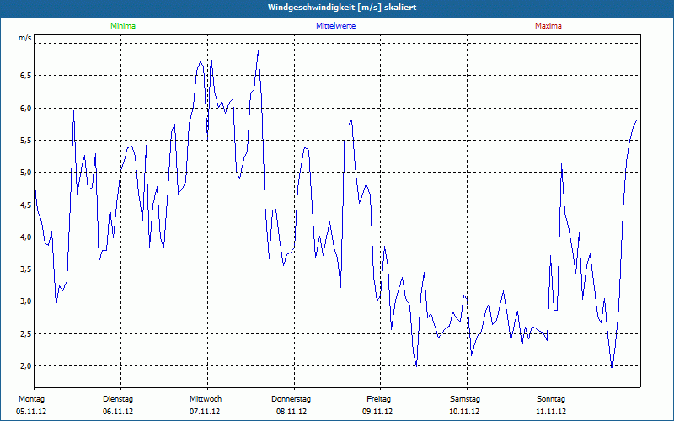Click the date 05.11.12

tap(31, 412)
